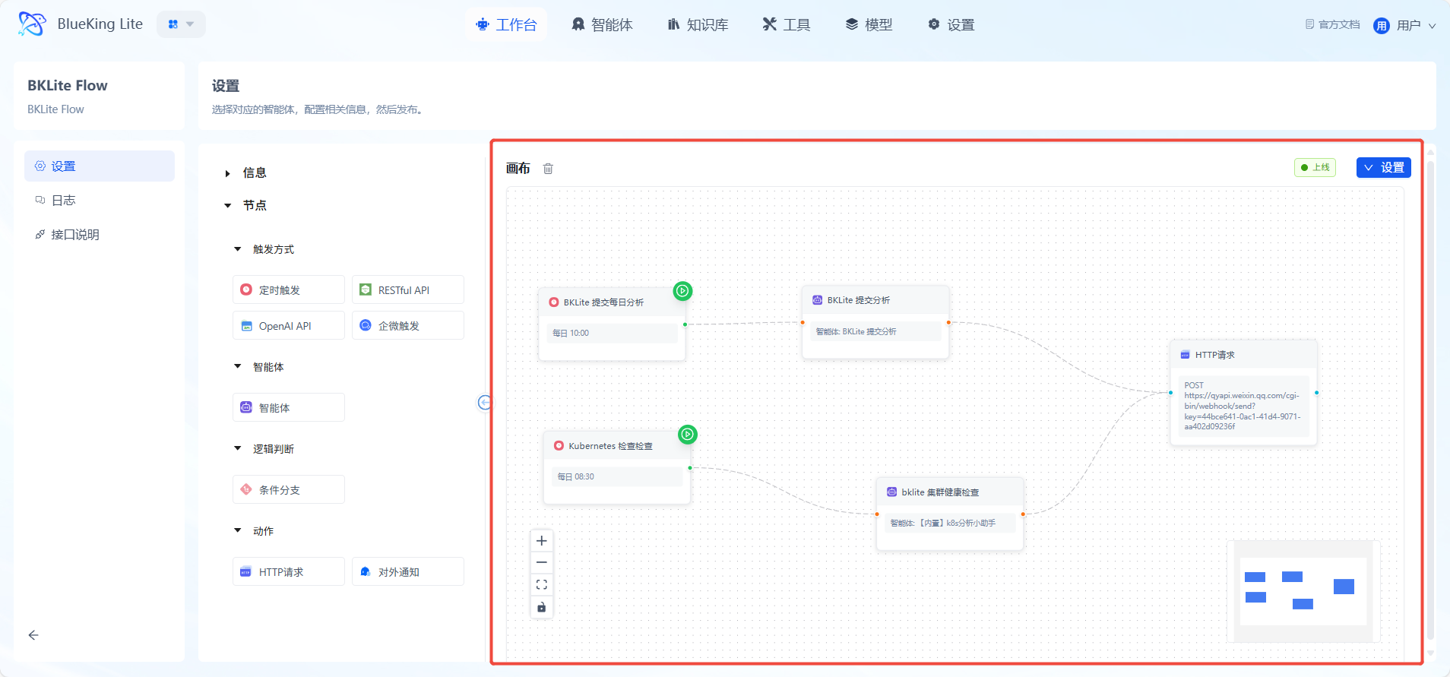
Task: Click the back arrow in sidebar
Action: point(33,635)
